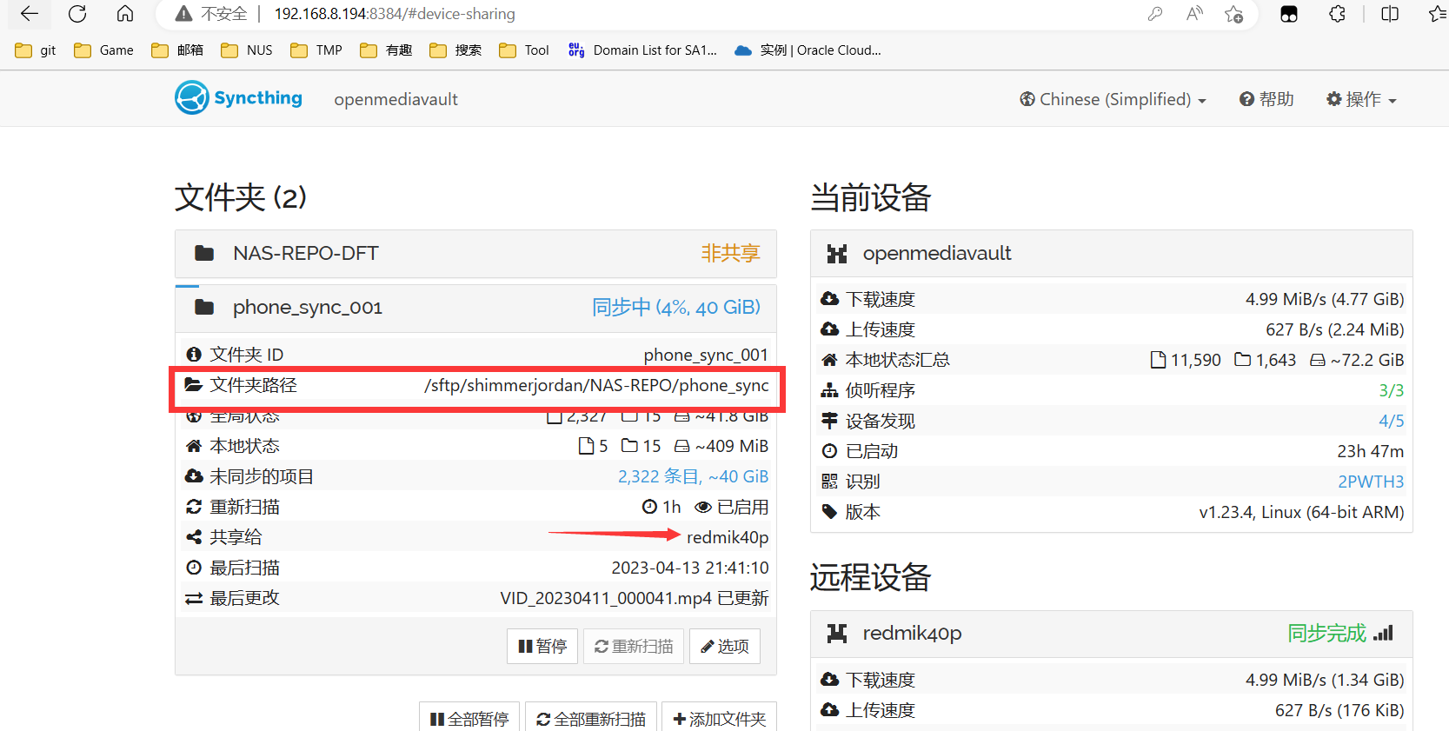Viewport: 1449px width, 731px height.
Task: Click the signal bars icon next to 同步完成
Action: [x=1383, y=633]
